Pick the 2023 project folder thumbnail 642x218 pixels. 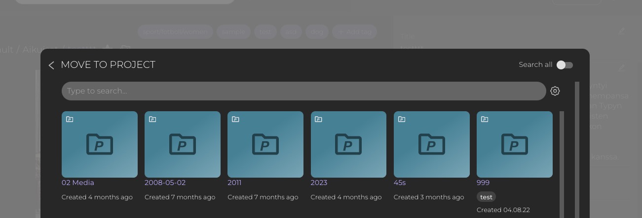348,144
